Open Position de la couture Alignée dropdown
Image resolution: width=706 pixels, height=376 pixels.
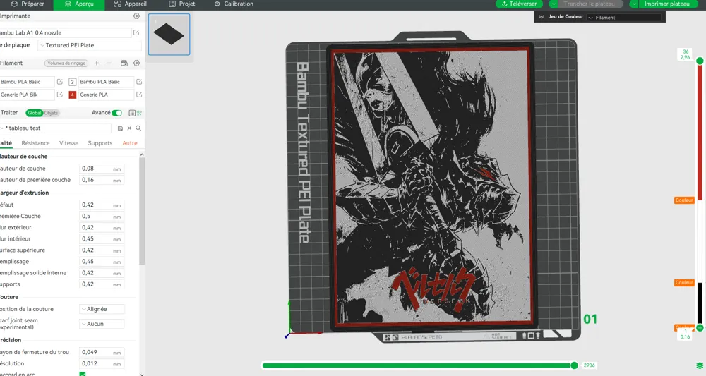[x=102, y=309]
